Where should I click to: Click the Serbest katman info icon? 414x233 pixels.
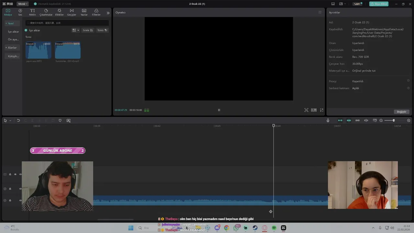click(x=408, y=88)
